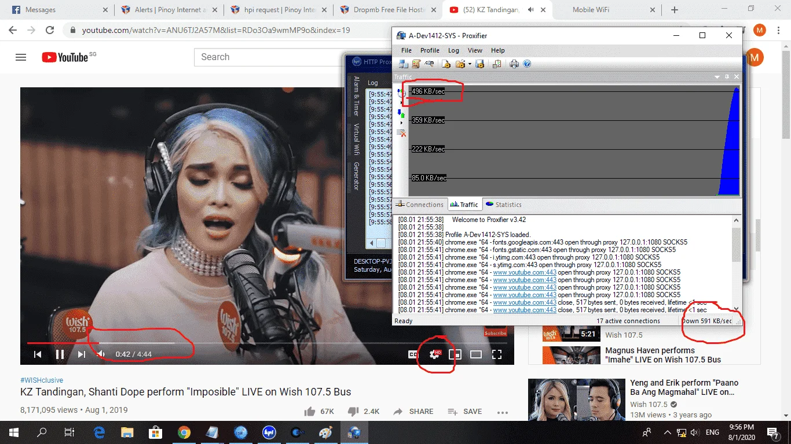Open the Traffic pane options dropdown arrow

(718, 77)
